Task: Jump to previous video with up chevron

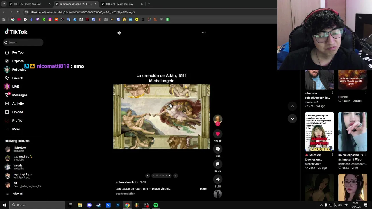Action: 292,106
